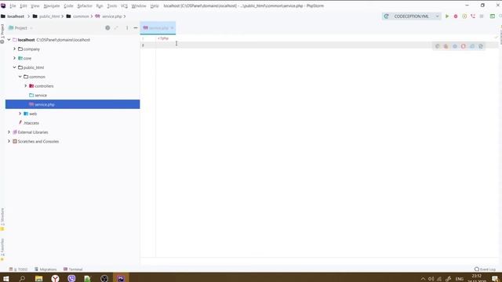Open the VCS menu

point(124,5)
